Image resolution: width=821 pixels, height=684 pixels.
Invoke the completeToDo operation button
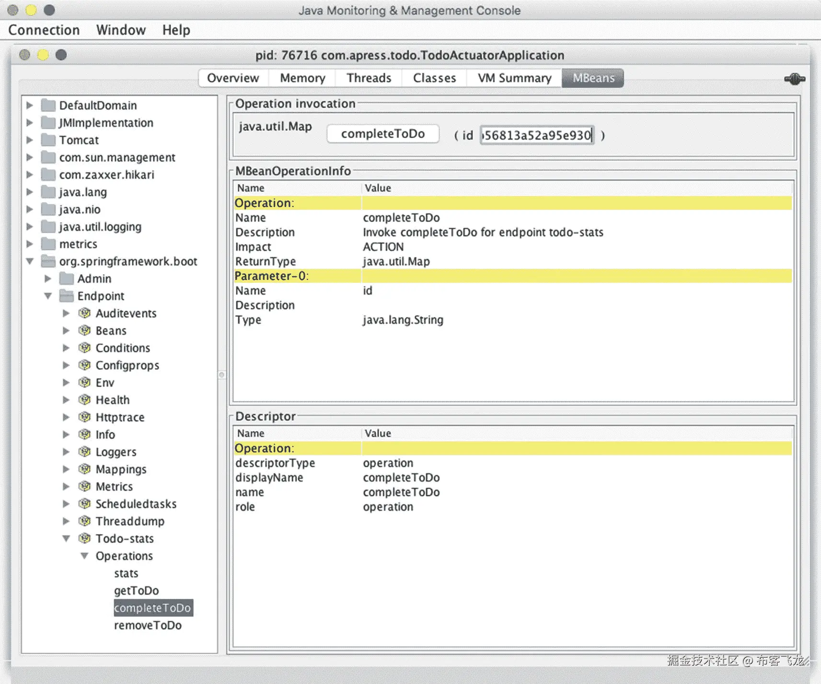tap(383, 133)
